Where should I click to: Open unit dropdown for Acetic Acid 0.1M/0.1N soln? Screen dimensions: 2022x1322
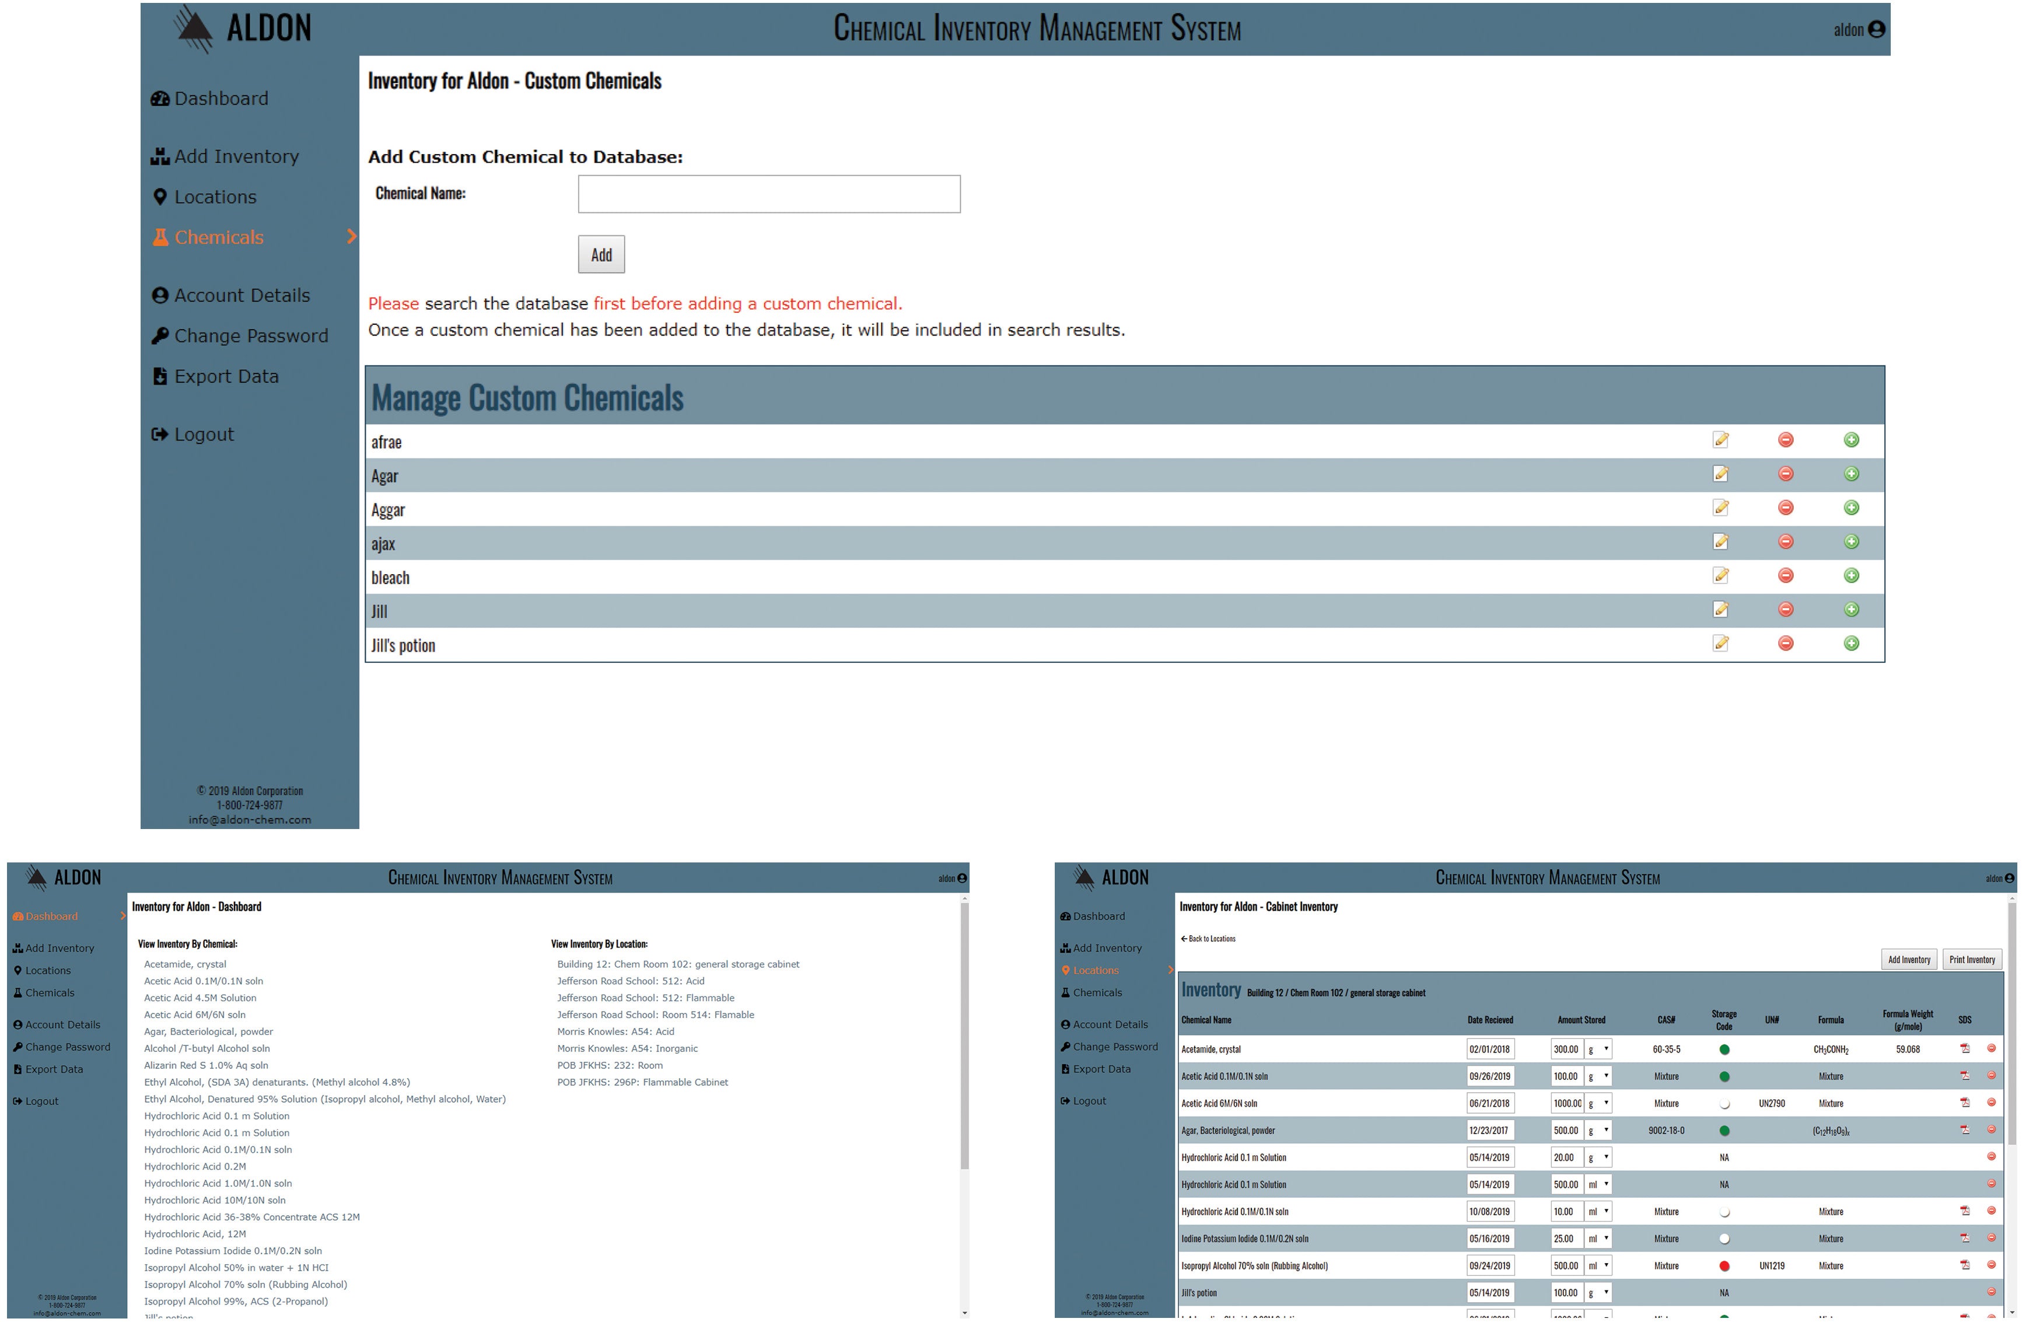pyautogui.click(x=1598, y=1076)
